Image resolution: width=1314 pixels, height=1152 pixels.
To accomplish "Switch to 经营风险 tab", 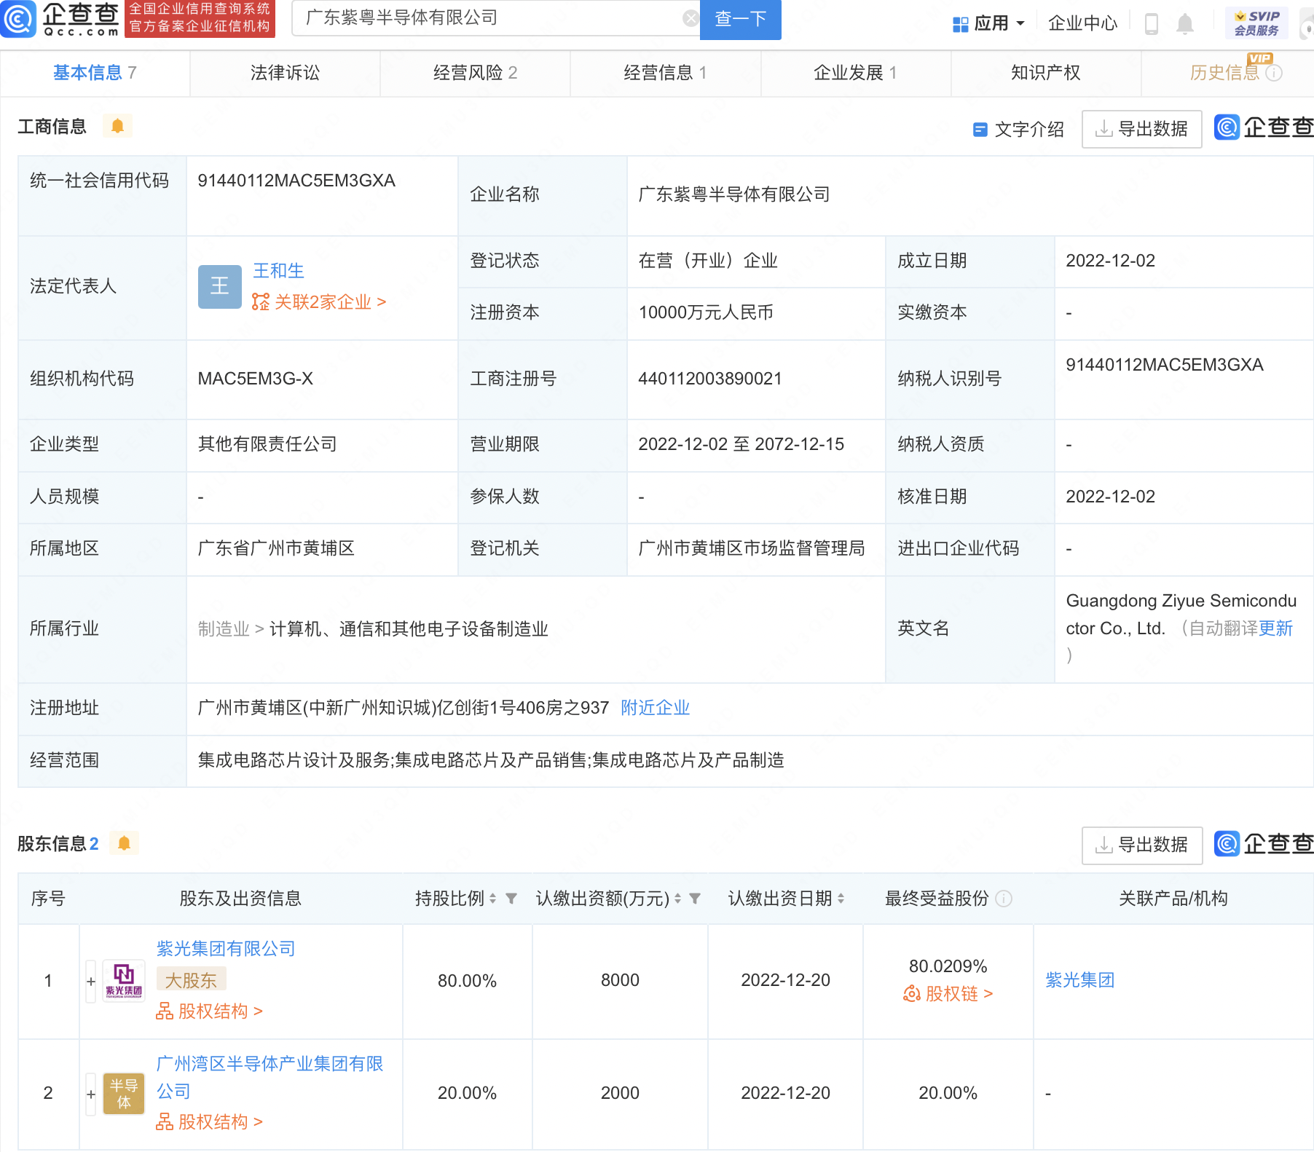I will [475, 73].
